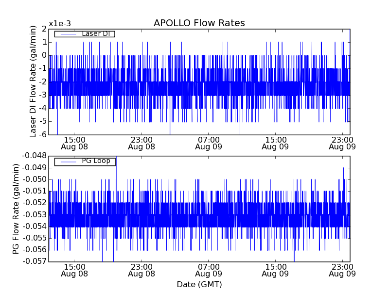Click y-tick '-0.057' on PG Loop plot
389x291 pixels.
click(x=35, y=261)
